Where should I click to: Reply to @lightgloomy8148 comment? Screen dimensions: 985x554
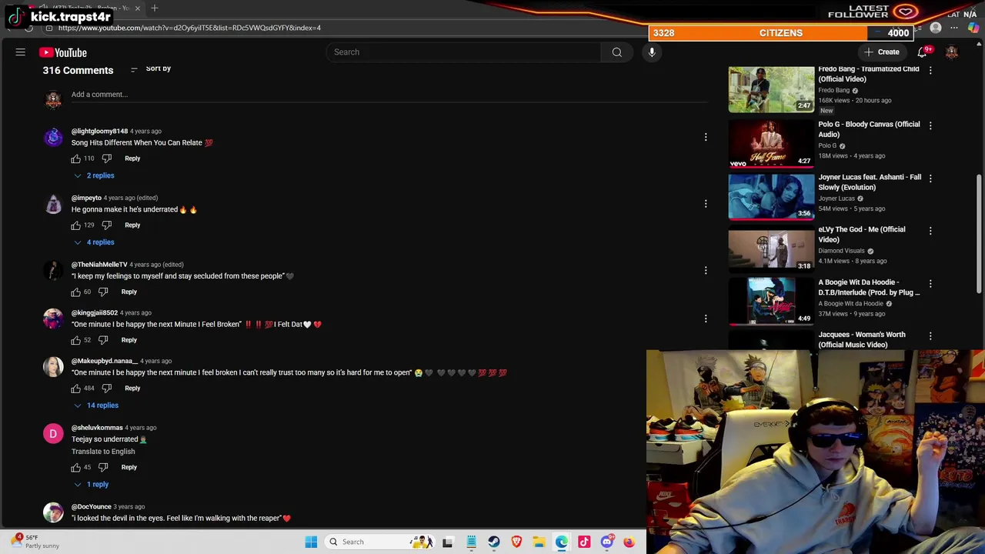point(132,159)
